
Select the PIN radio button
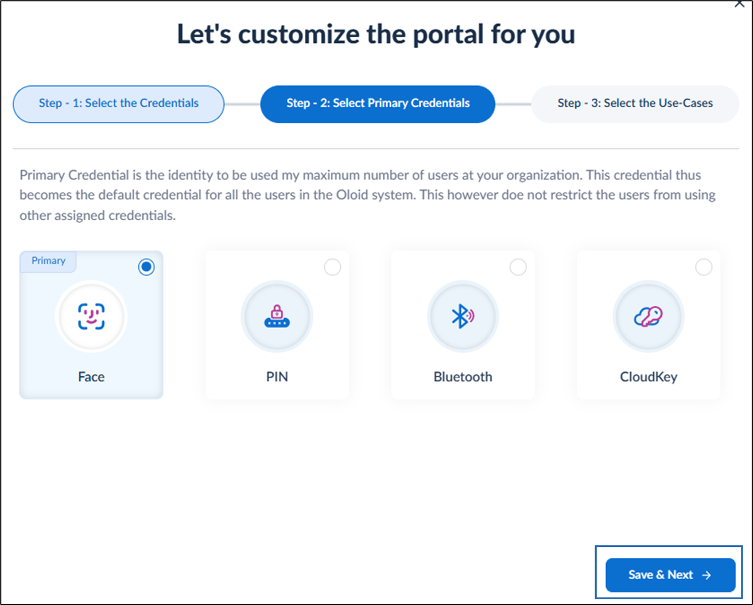(x=332, y=267)
